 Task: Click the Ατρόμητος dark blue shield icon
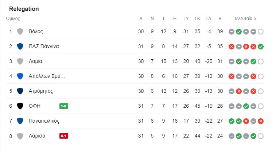[x=20, y=91]
